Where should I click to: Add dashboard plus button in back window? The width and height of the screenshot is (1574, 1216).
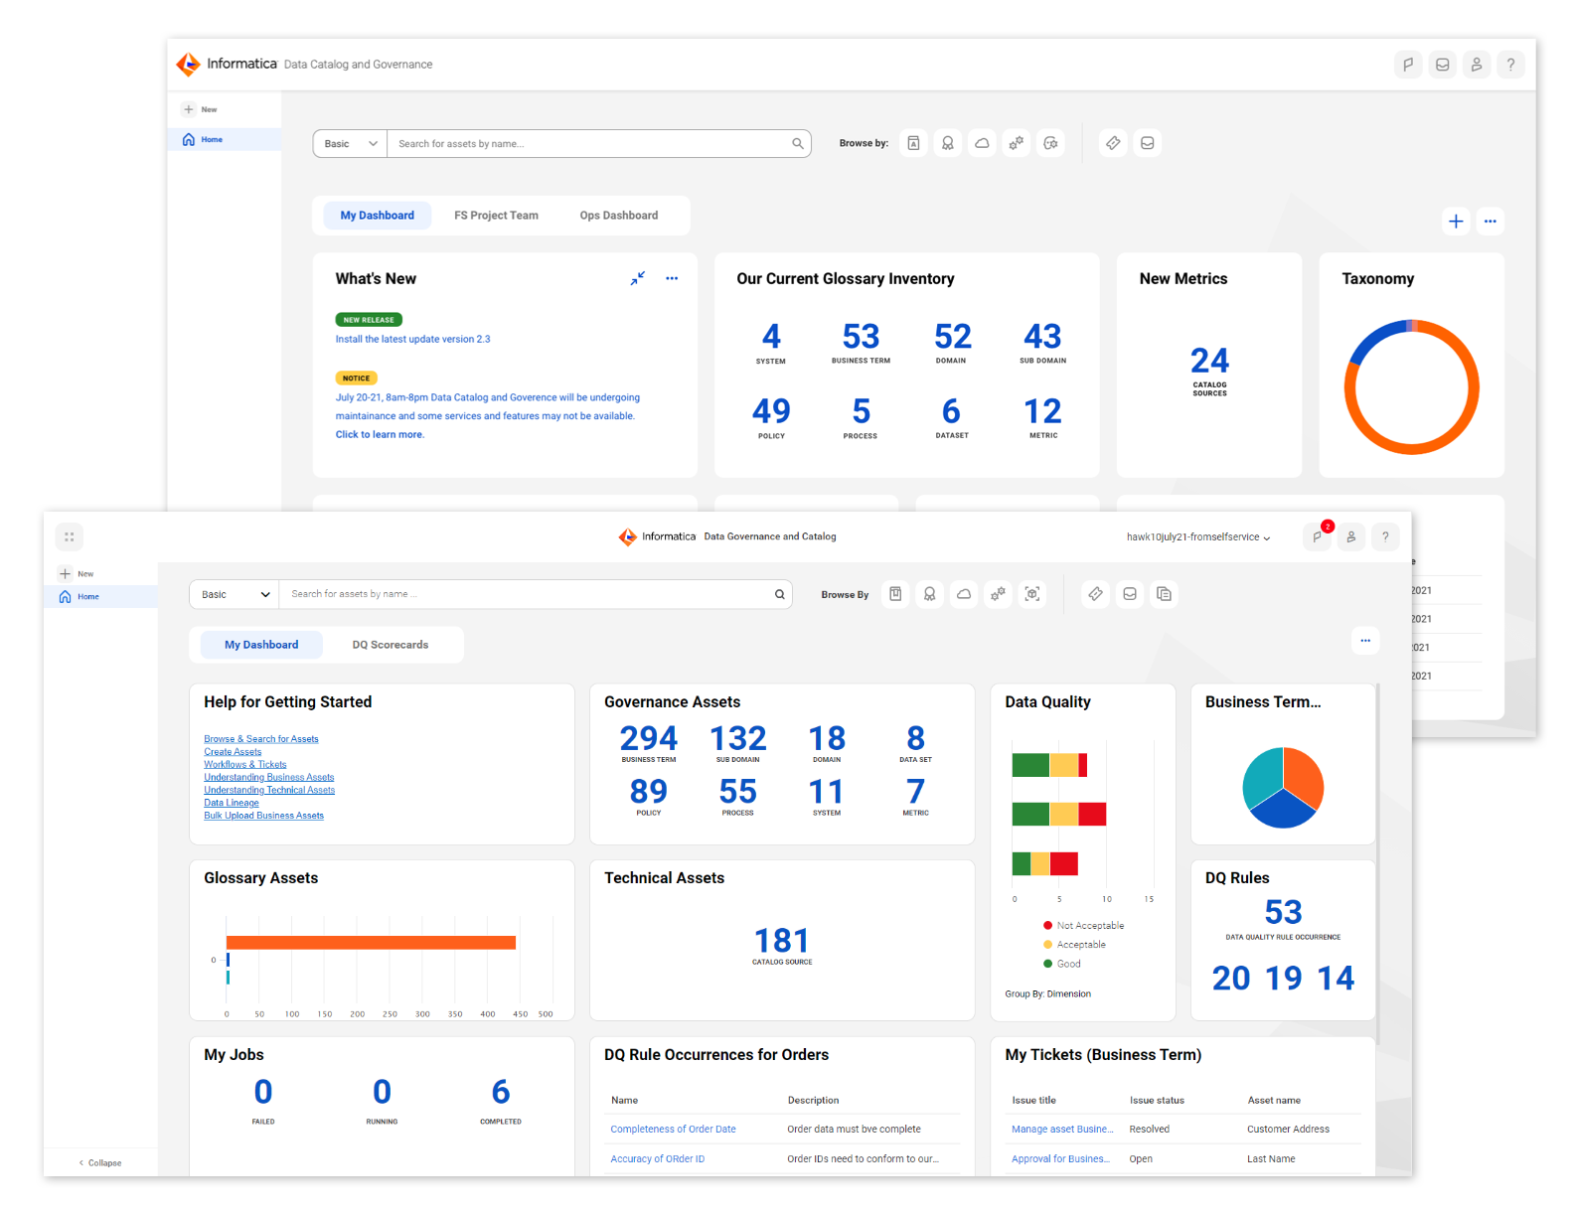pos(1456,222)
